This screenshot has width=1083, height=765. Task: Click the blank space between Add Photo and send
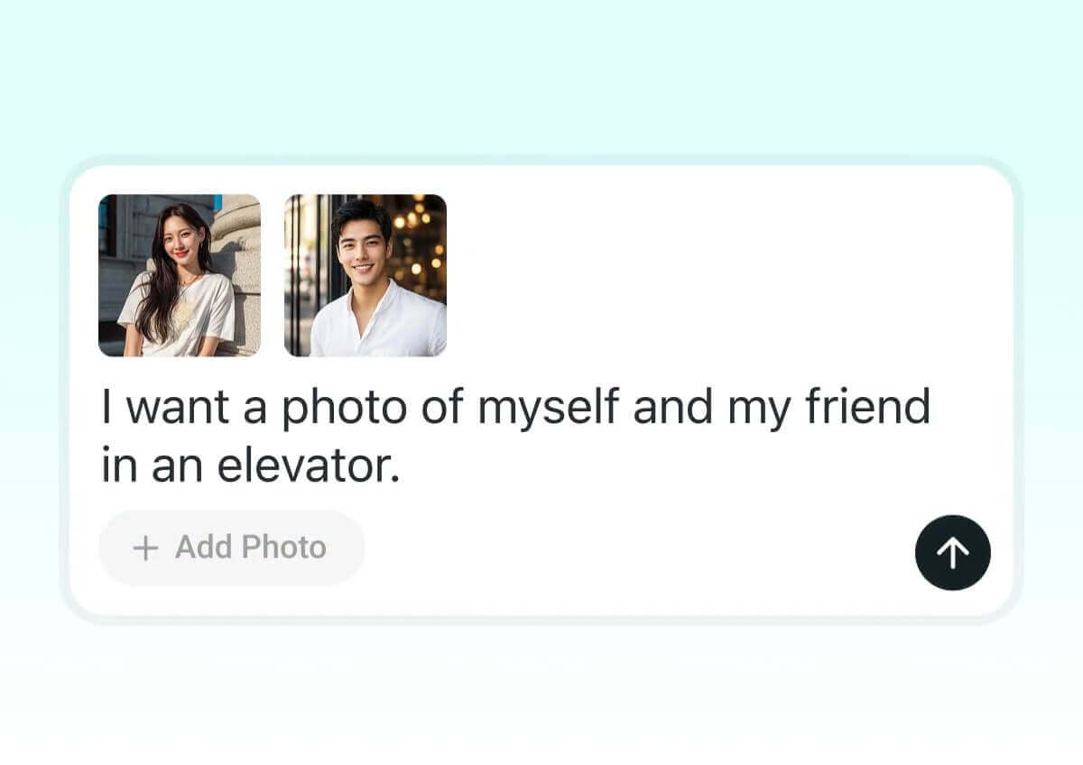pyautogui.click(x=639, y=549)
